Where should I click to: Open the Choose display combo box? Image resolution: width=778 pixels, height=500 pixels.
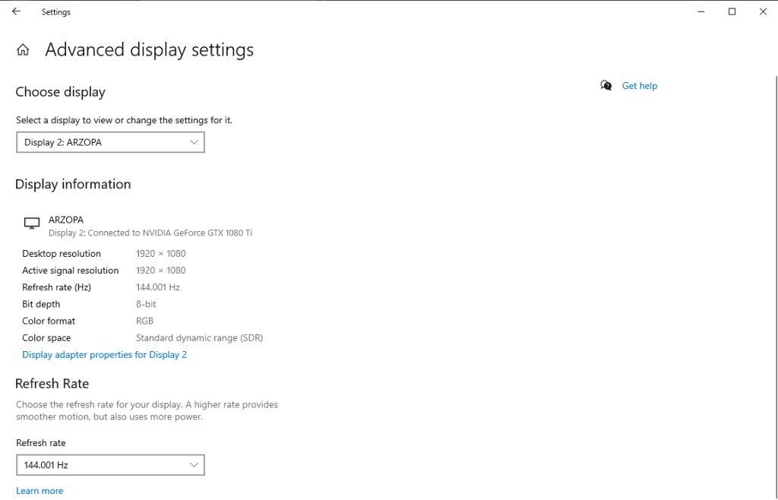110,142
